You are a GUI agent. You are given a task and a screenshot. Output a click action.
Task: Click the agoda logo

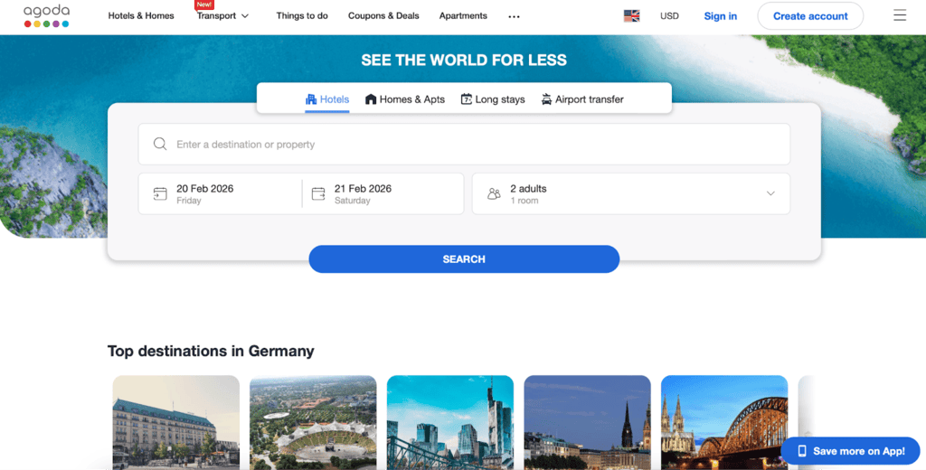(46, 16)
